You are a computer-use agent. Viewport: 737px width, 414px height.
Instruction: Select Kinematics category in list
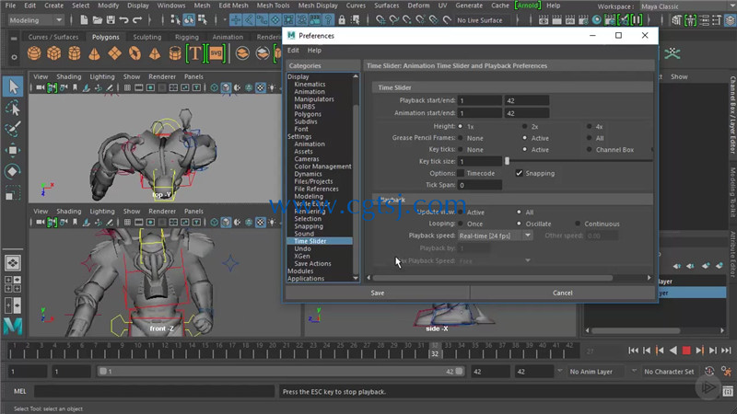[310, 84]
